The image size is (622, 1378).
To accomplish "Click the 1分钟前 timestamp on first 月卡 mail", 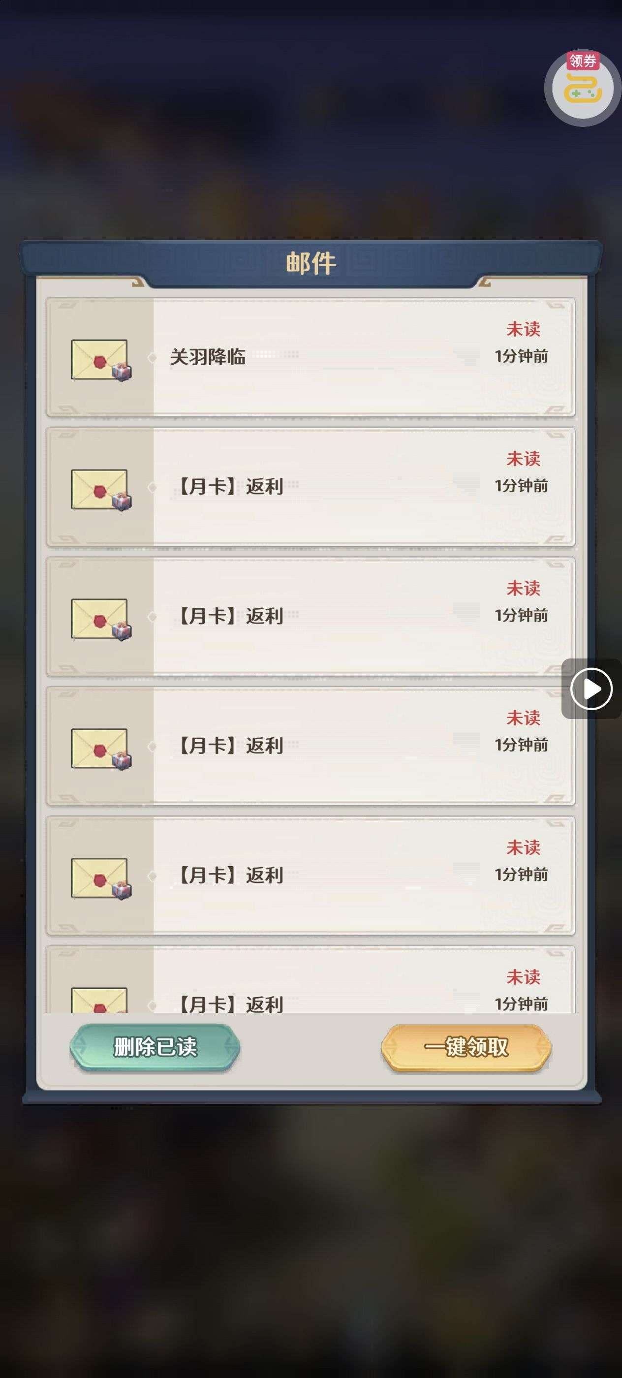I will click(x=521, y=486).
